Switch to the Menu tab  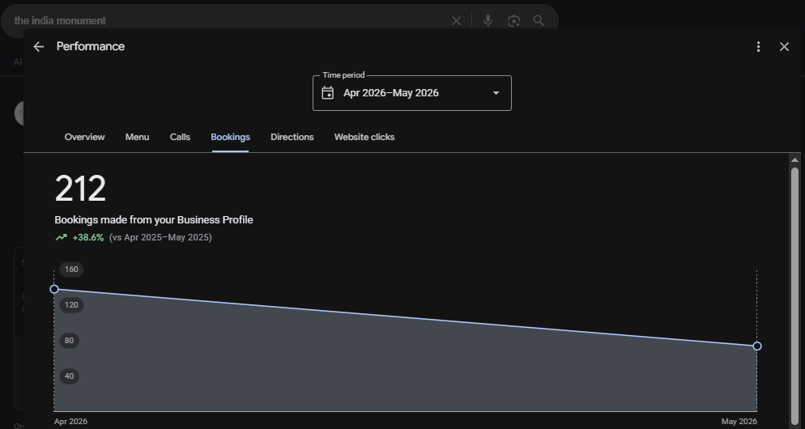click(137, 137)
